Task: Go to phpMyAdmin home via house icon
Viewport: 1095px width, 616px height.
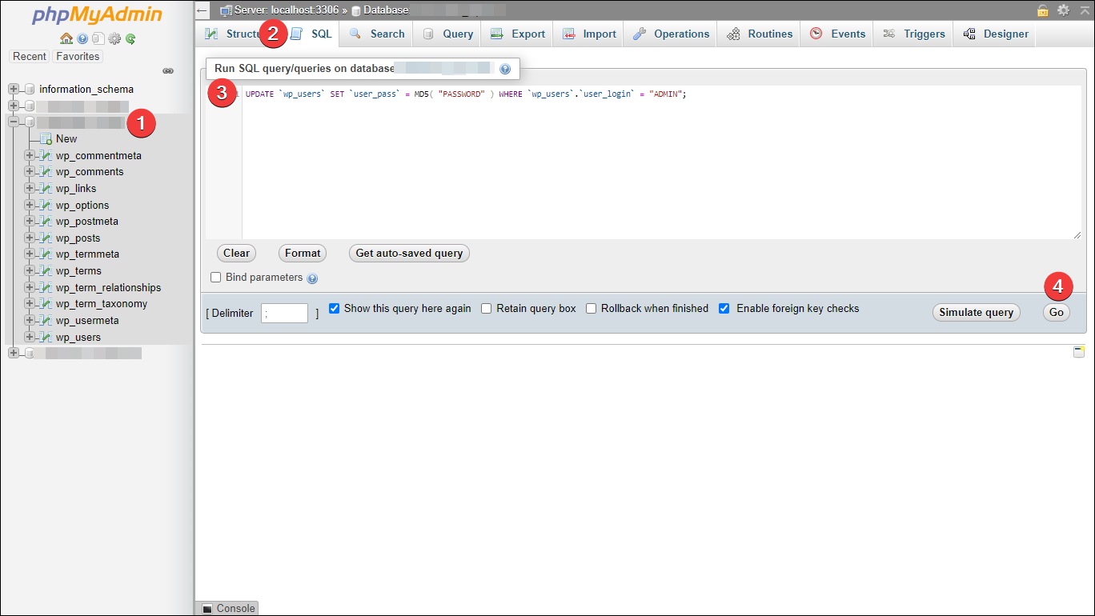Action: [66, 38]
